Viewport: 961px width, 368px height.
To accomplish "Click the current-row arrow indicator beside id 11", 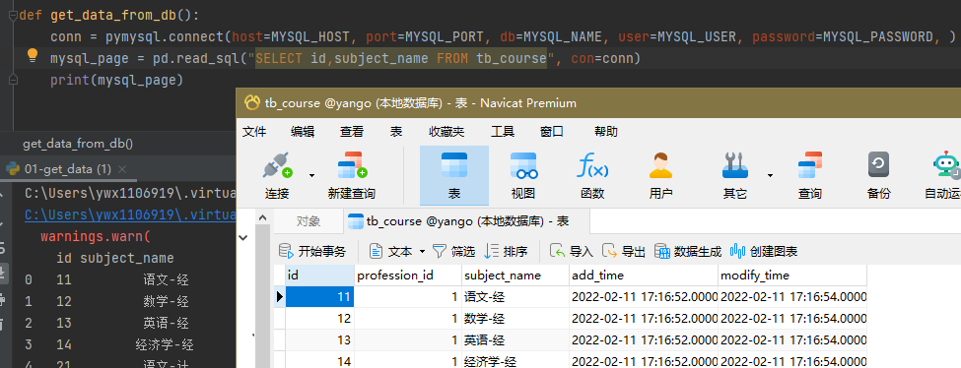I will [x=280, y=297].
